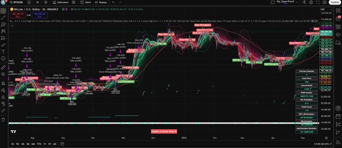Select the All time range
The height and width of the screenshot is (148, 342).
click(54, 144)
